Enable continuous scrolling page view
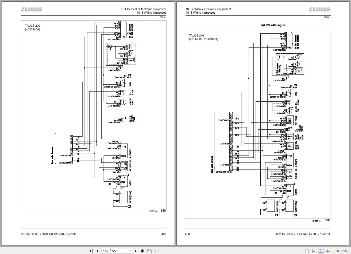The height and width of the screenshot is (254, 351). click(314, 251)
